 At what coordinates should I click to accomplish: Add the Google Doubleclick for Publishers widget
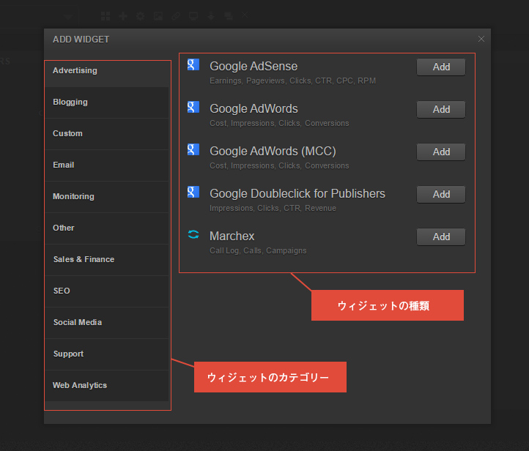(x=441, y=195)
